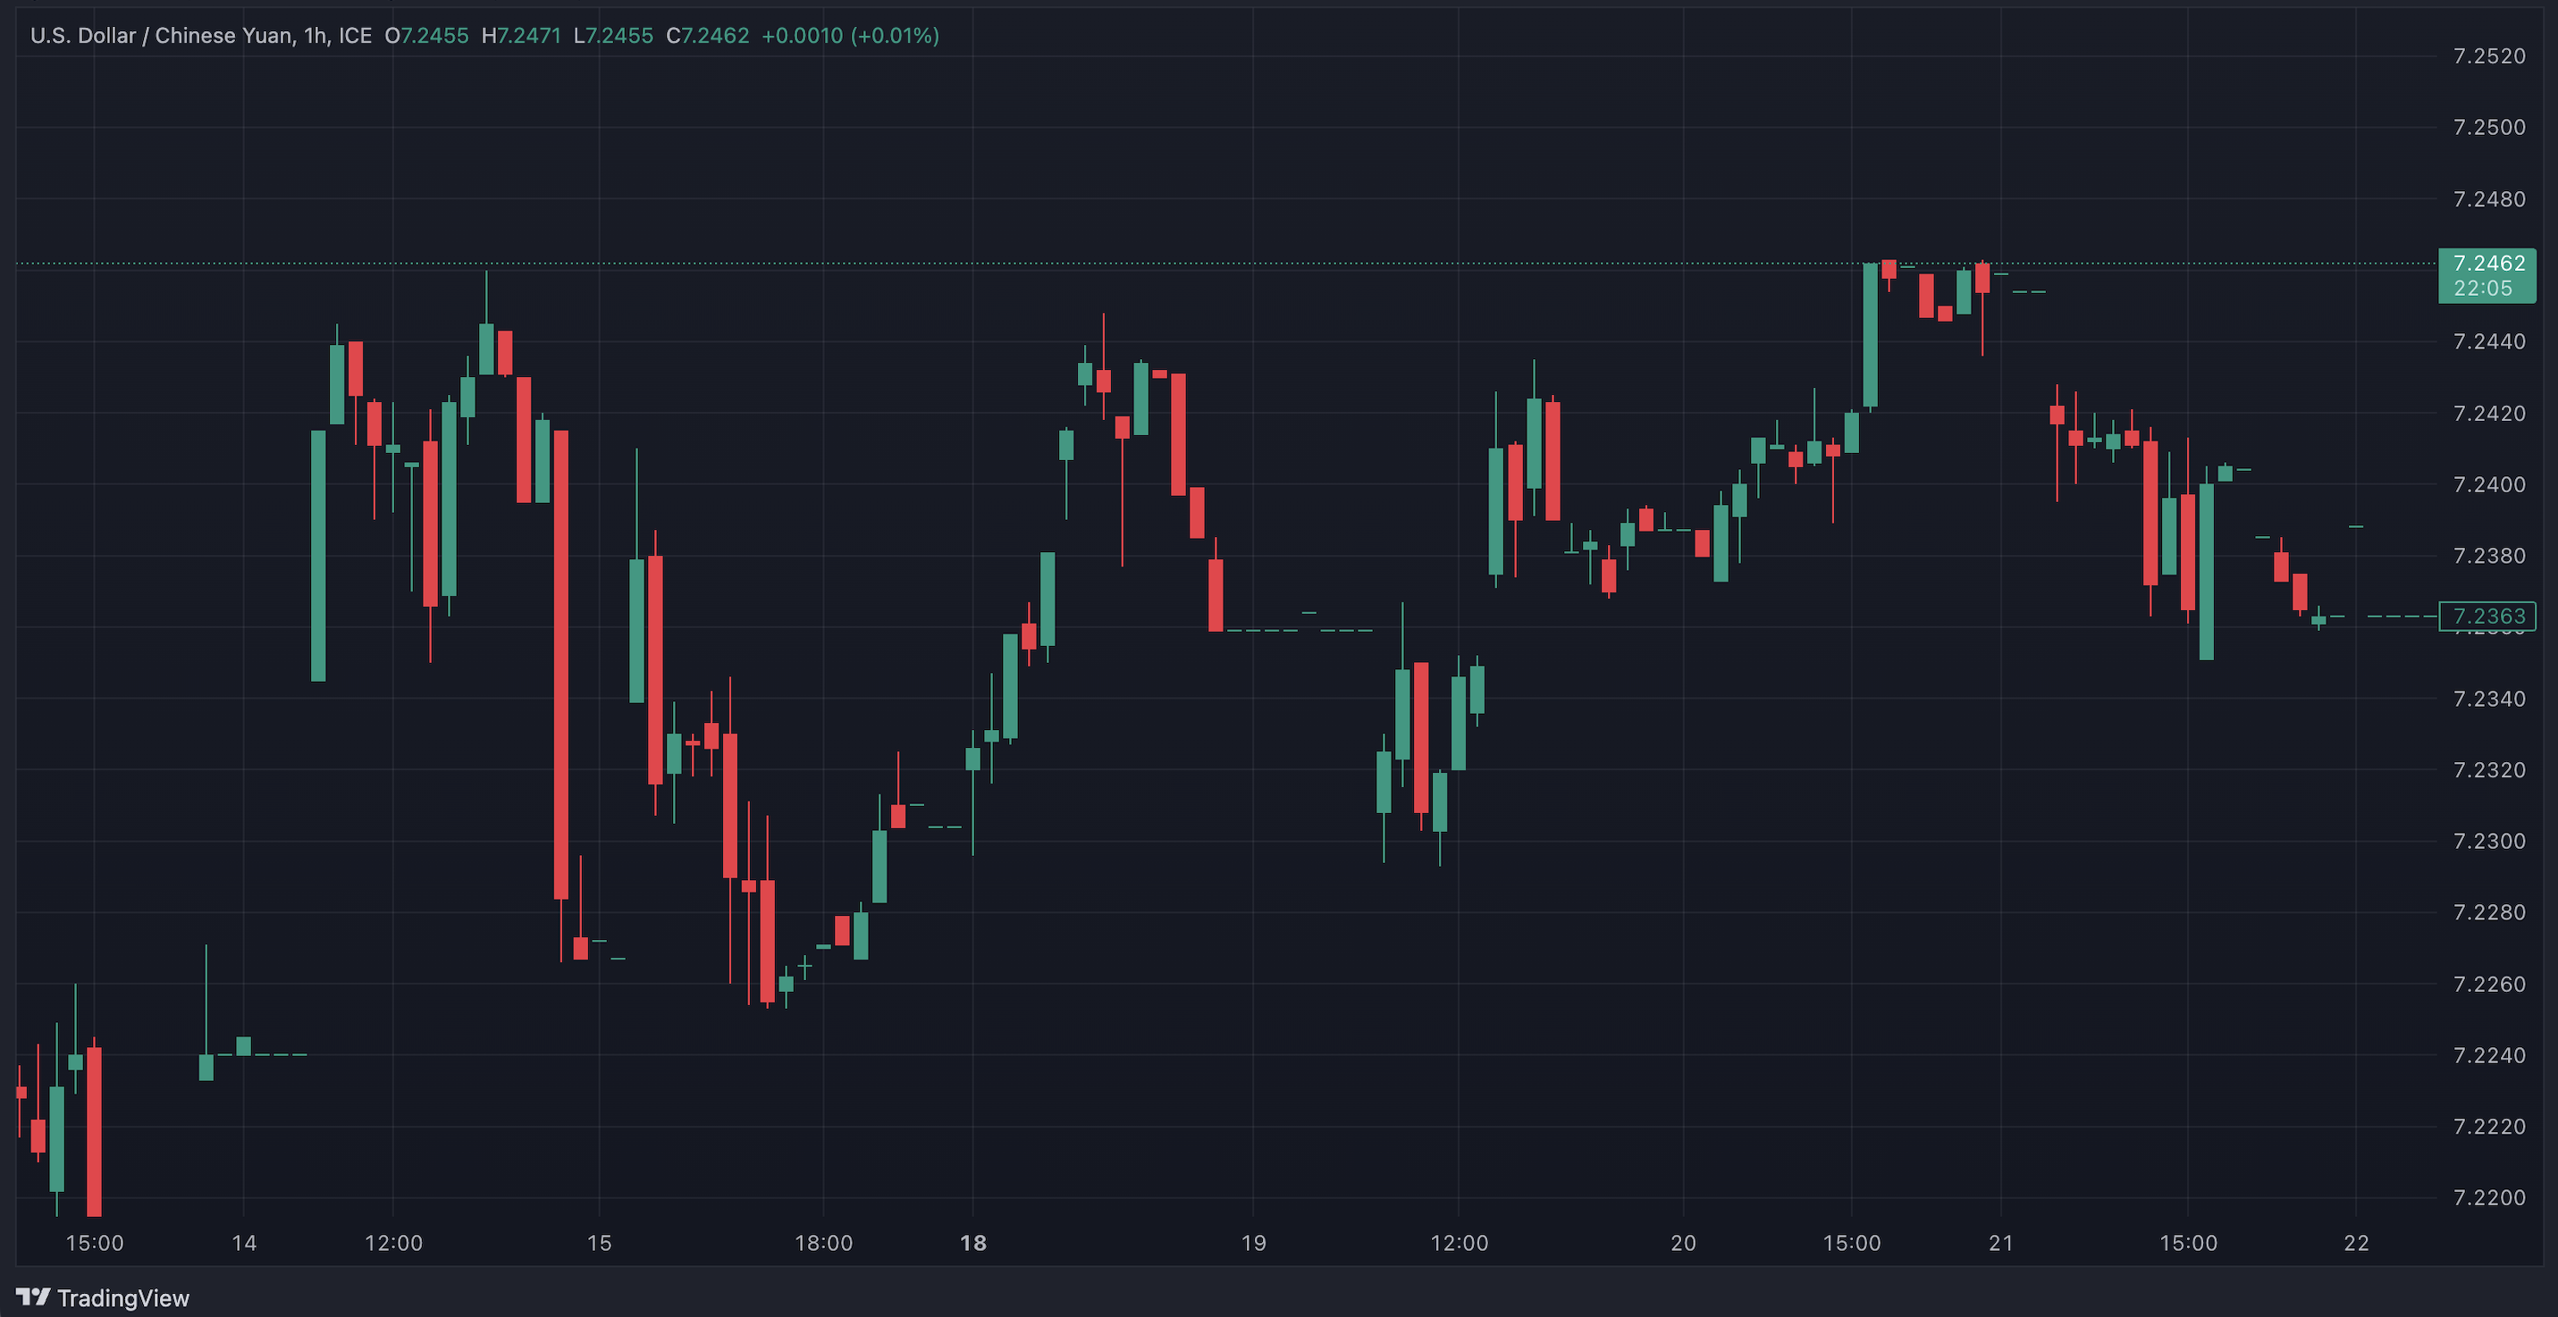Select the 7.2280 price axis label

tap(2488, 912)
